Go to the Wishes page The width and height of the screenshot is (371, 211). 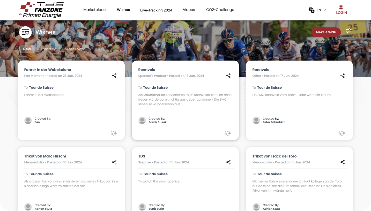coord(123,10)
